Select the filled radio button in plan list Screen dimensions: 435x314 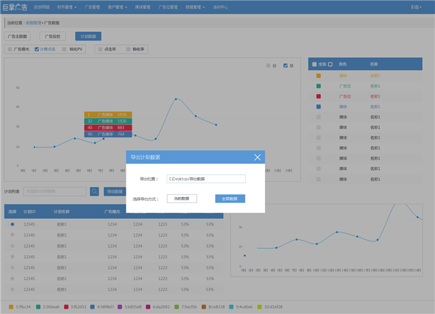coord(12,224)
